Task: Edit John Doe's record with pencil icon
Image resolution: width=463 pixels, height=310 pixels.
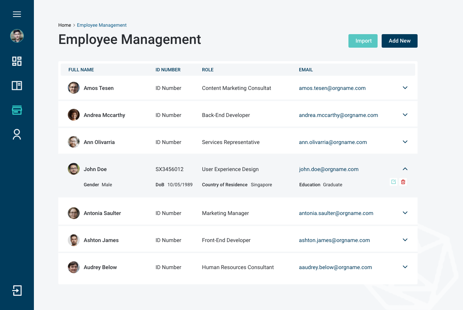Action: click(394, 182)
